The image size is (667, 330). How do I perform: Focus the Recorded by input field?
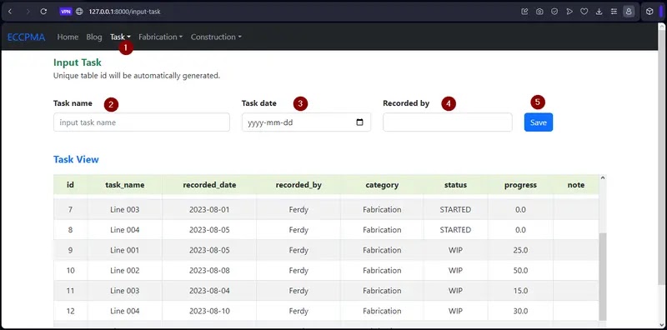click(x=448, y=122)
